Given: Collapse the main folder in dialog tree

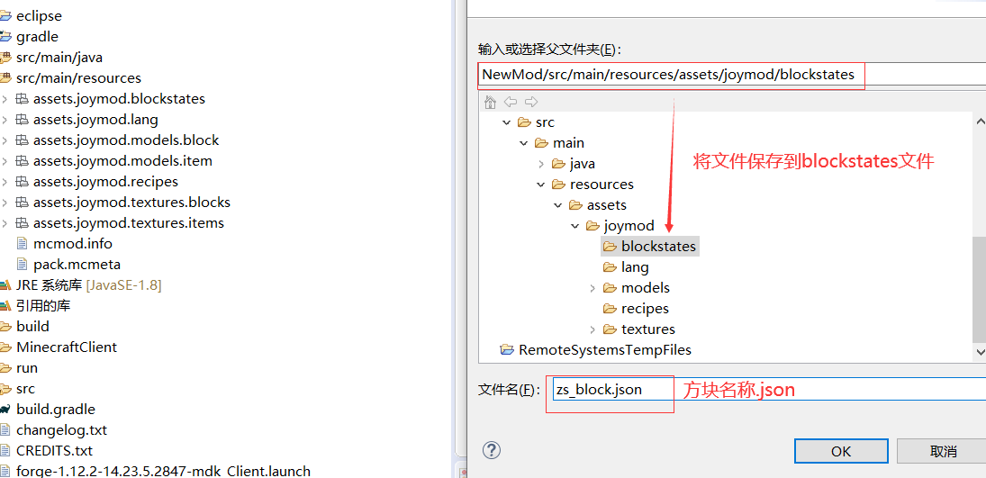Looking at the screenshot, I should (x=524, y=143).
